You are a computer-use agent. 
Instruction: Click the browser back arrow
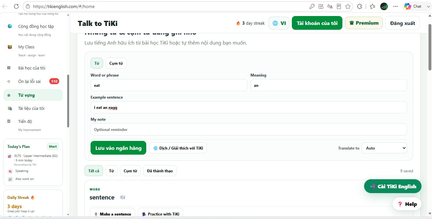5,6
